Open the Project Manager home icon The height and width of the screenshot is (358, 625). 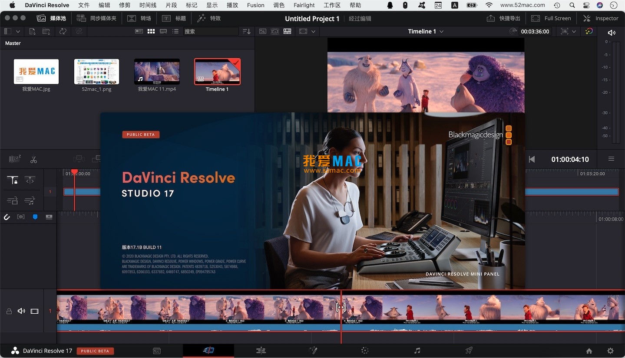click(x=589, y=351)
